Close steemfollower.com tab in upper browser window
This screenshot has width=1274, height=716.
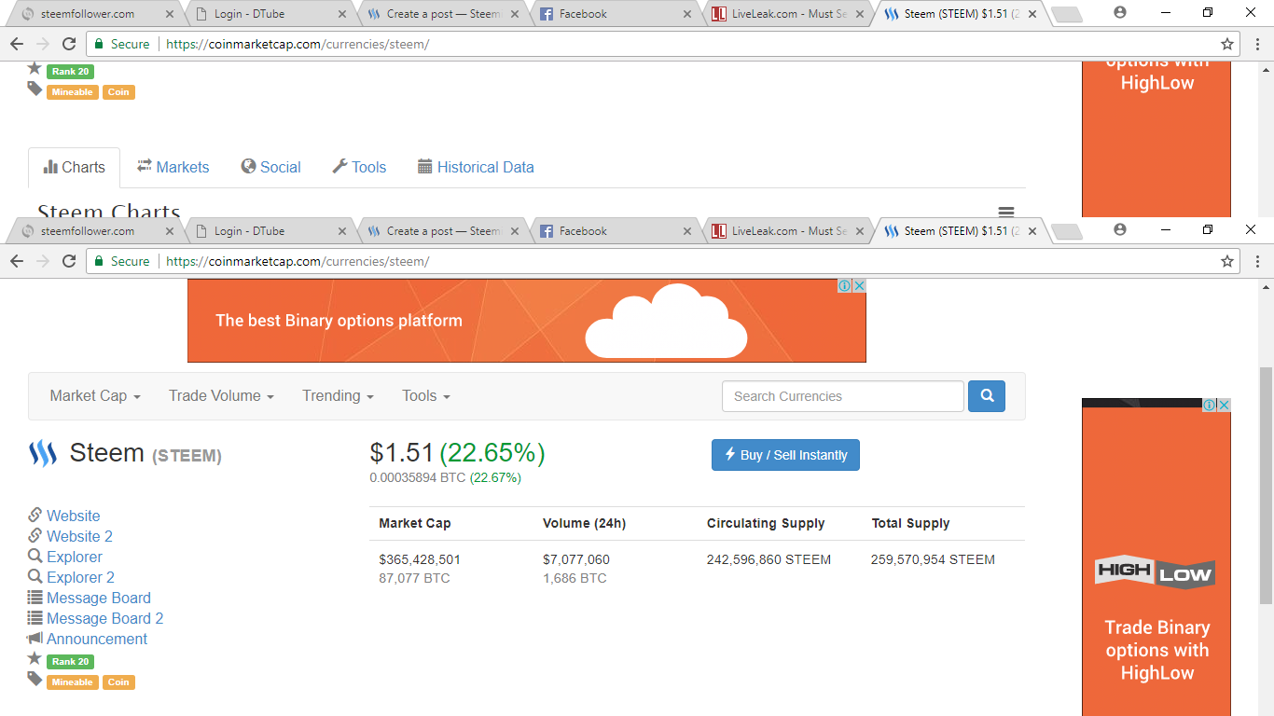169,15
